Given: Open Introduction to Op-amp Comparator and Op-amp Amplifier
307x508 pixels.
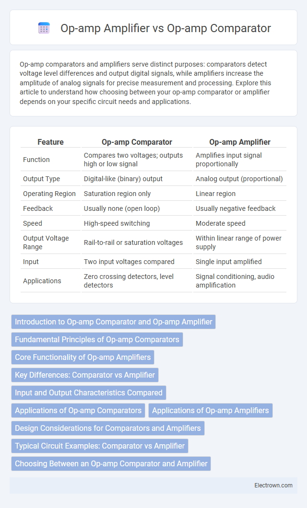Looking at the screenshot, I should point(114,322).
